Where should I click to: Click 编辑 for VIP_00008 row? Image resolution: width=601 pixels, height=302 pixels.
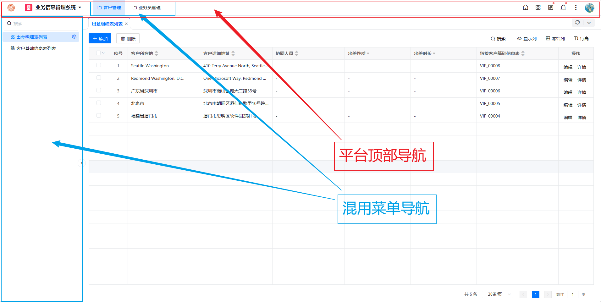tap(568, 67)
